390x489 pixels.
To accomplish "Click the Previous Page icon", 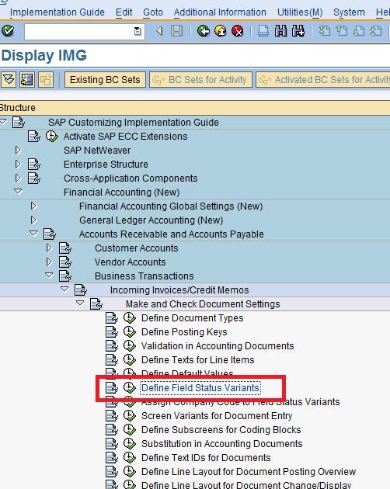I will [x=342, y=31].
